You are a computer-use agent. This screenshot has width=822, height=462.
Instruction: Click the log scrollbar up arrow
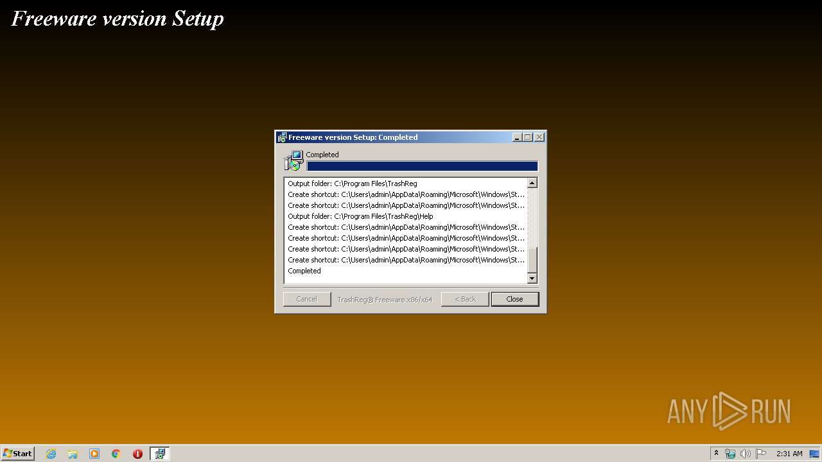pos(532,183)
